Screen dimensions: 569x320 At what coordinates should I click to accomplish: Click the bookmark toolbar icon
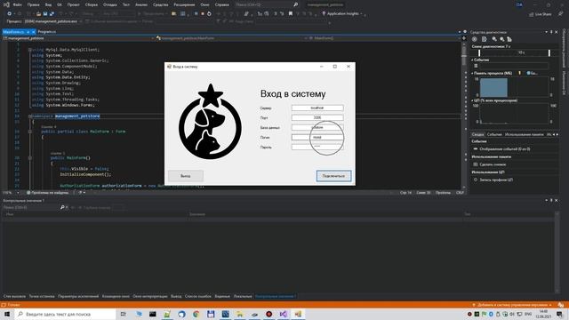click(291, 14)
